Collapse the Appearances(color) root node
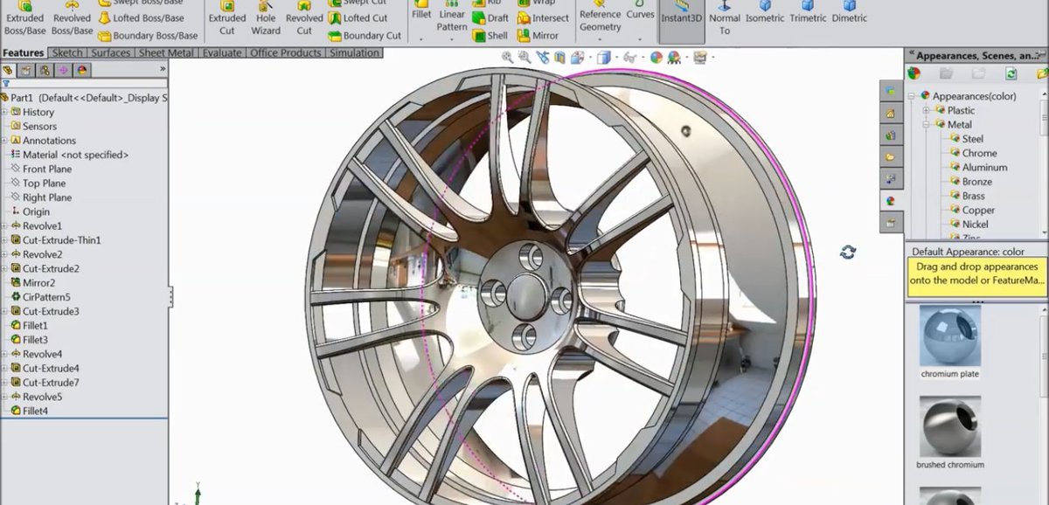Screen dimensions: 1049x505 tap(912, 96)
